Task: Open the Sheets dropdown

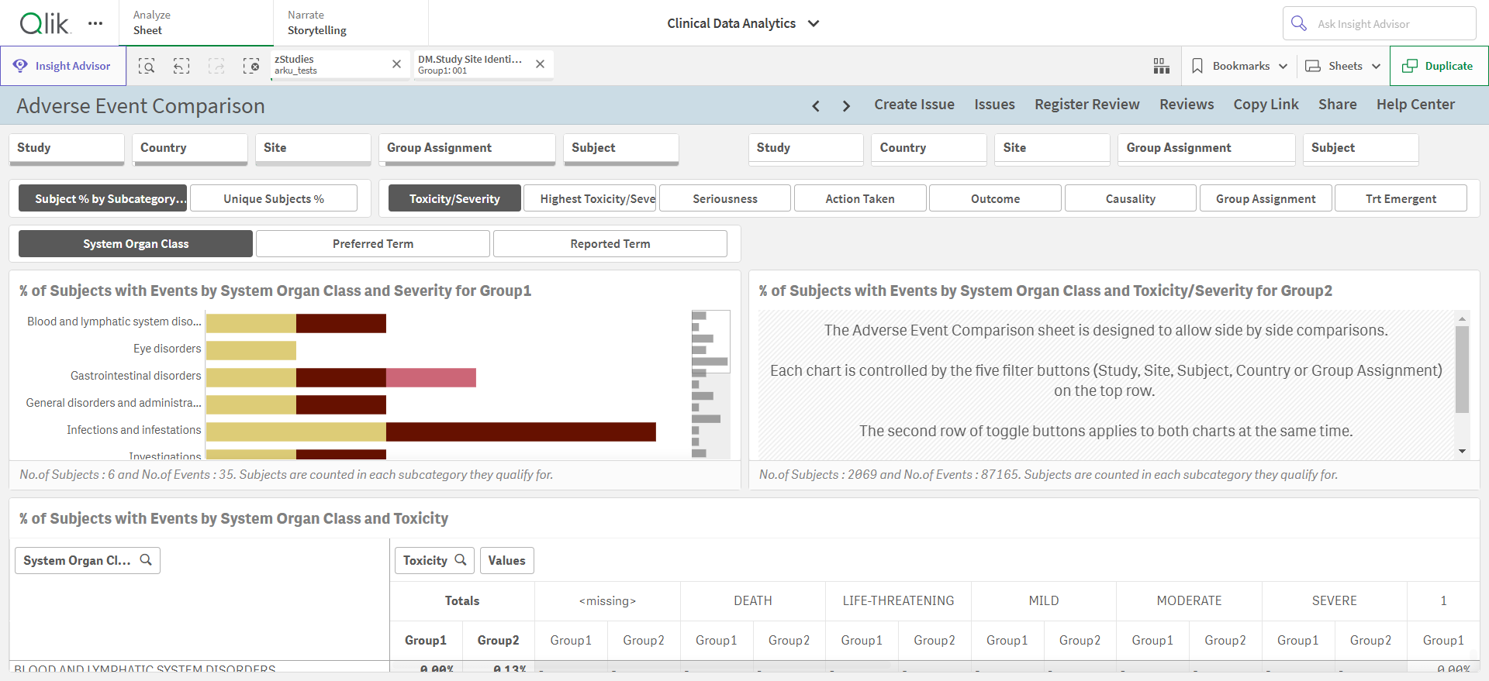Action: pos(1344,66)
